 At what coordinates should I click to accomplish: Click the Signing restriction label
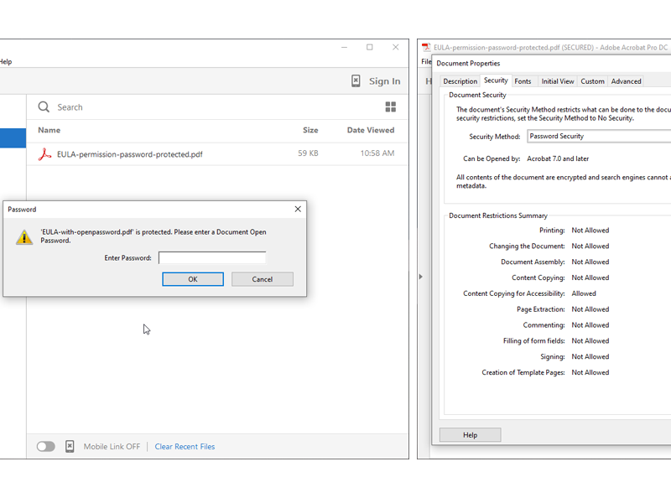[553, 357]
